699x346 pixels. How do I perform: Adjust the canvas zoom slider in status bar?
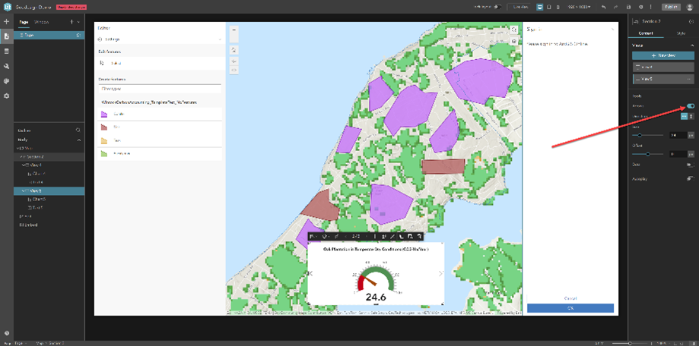point(630,343)
